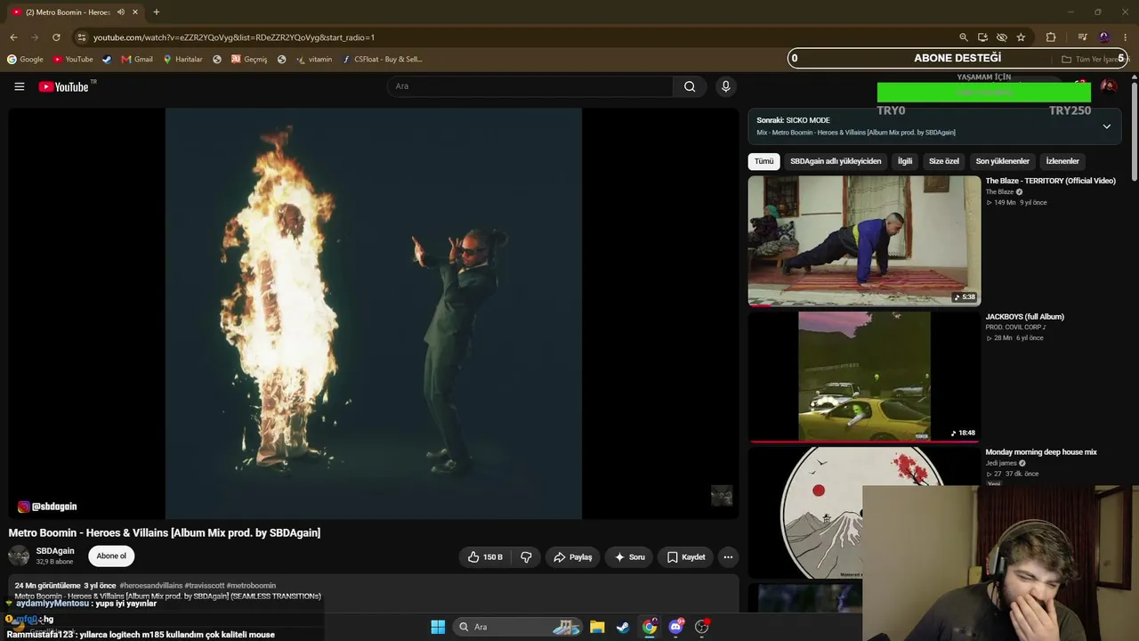
Task: Reload the YouTube page
Action: coord(56,37)
